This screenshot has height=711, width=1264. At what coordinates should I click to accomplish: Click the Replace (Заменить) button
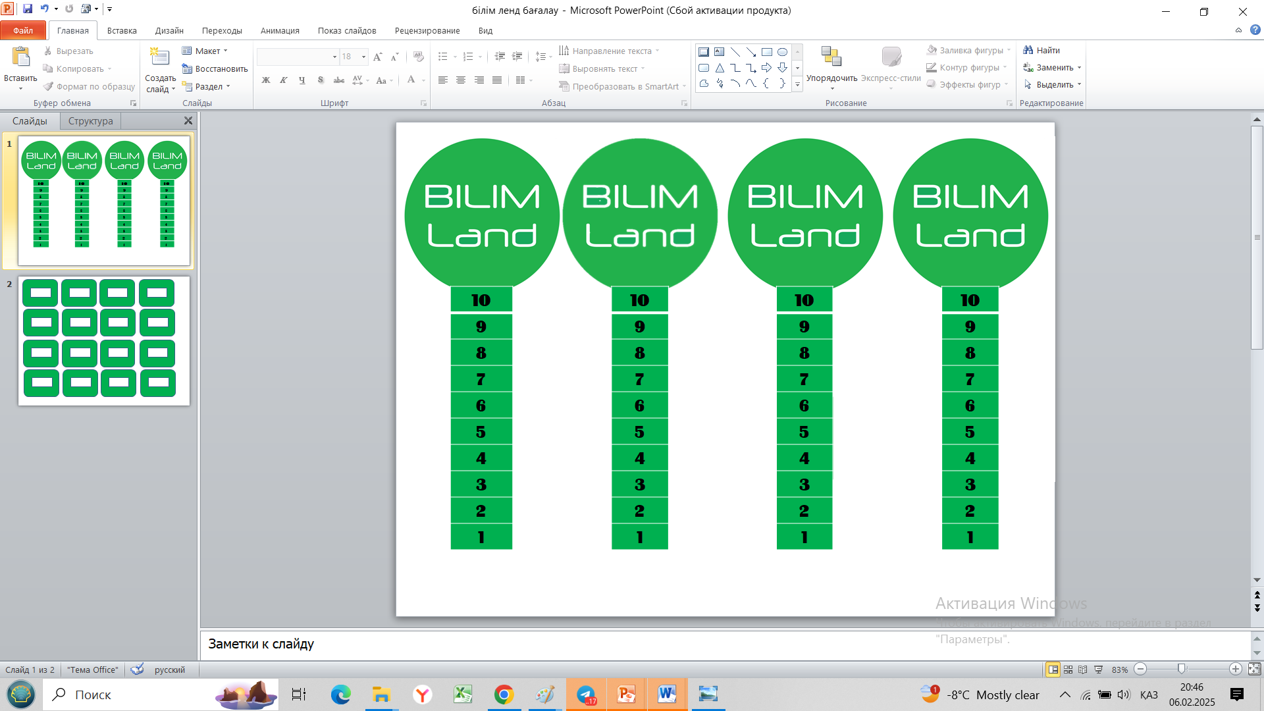pyautogui.click(x=1054, y=67)
